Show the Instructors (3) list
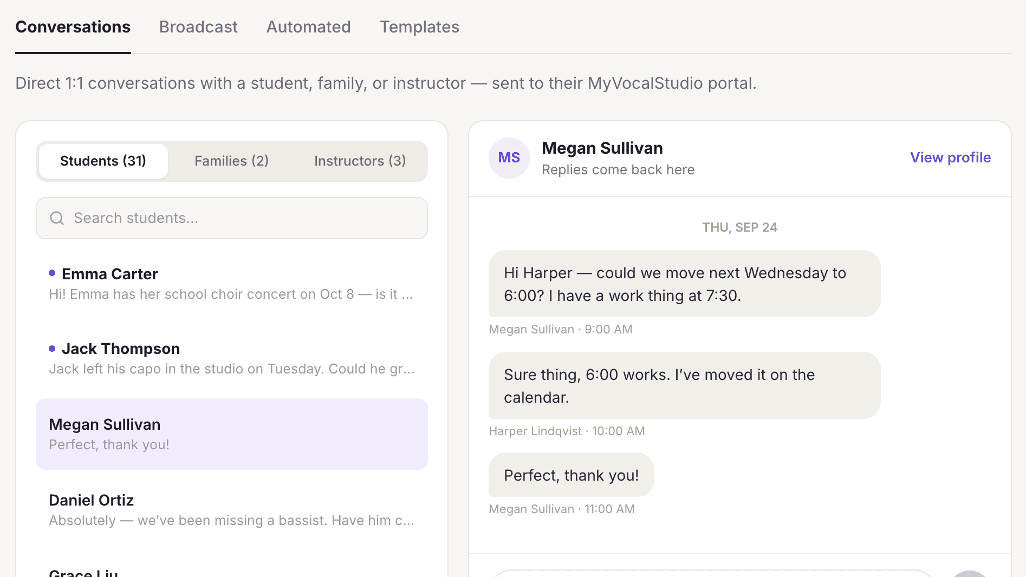Image resolution: width=1026 pixels, height=577 pixels. click(360, 161)
